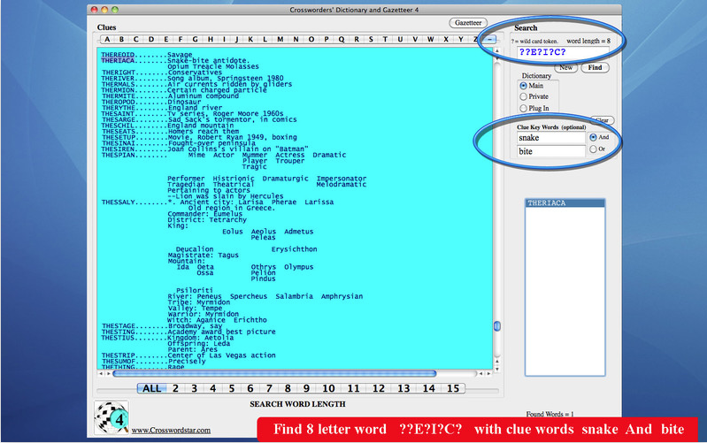The width and height of the screenshot is (707, 443).
Task: Select the Main dictionary radio button
Action: tap(523, 86)
